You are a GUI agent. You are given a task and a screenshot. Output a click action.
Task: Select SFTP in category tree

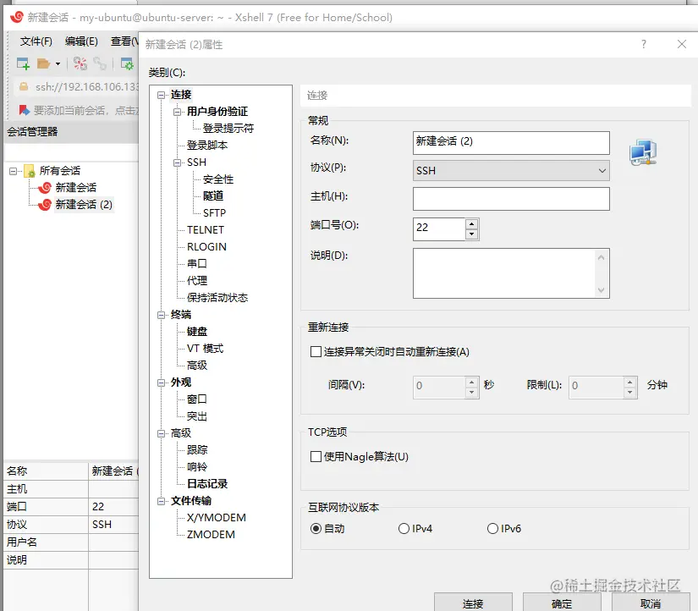click(x=214, y=213)
